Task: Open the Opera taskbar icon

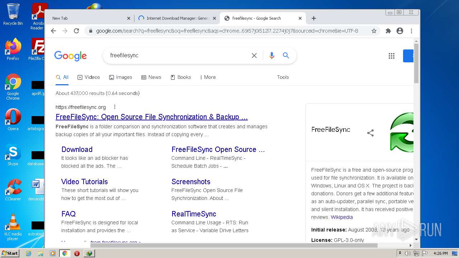Action: (77, 253)
